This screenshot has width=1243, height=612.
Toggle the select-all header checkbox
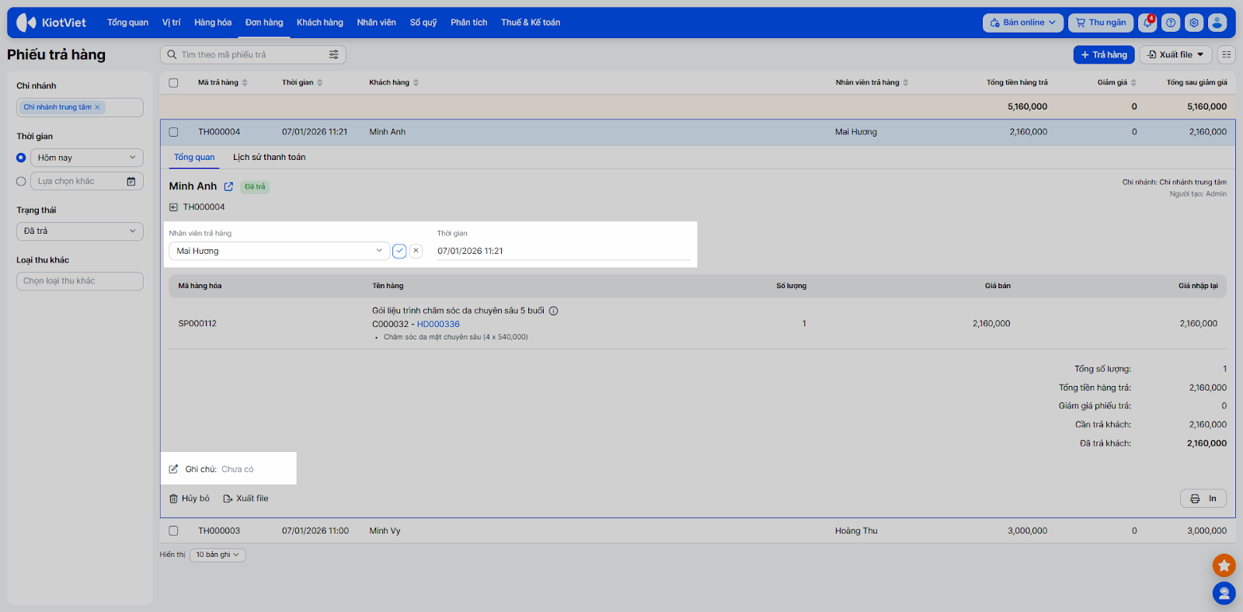[173, 83]
